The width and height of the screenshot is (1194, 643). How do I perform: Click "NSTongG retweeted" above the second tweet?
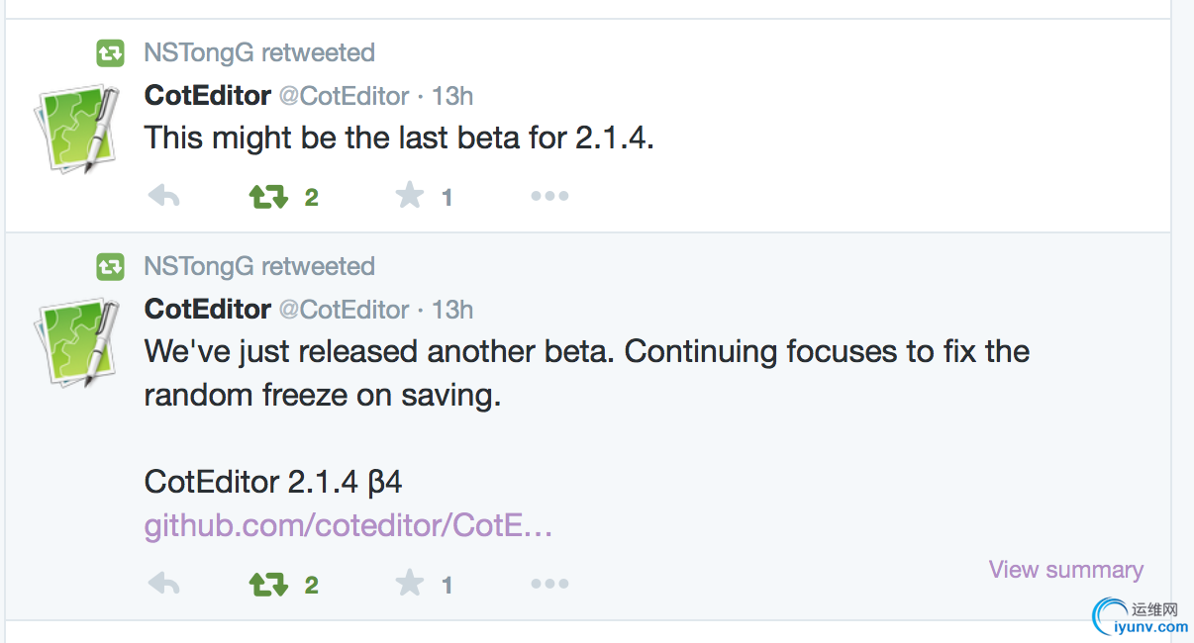(x=259, y=266)
